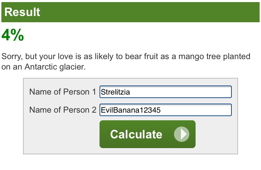Click the gray form panel background below labels

click(62, 134)
